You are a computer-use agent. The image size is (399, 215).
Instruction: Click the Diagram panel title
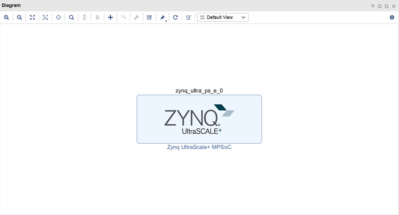tap(11, 5)
